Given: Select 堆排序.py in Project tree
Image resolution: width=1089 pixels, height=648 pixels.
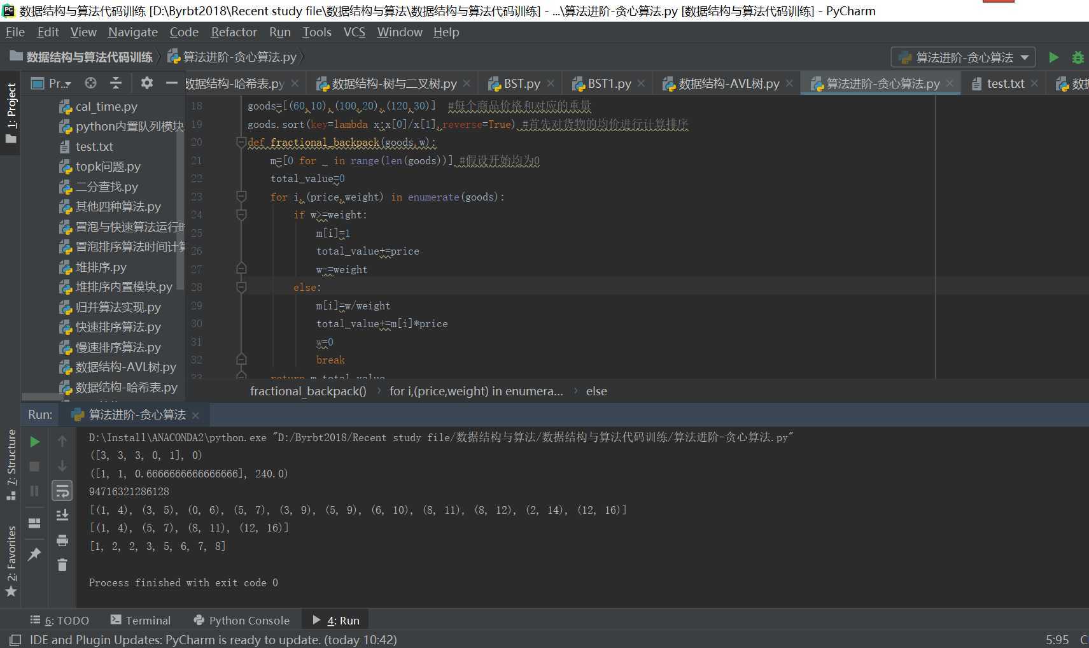Looking at the screenshot, I should (93, 267).
